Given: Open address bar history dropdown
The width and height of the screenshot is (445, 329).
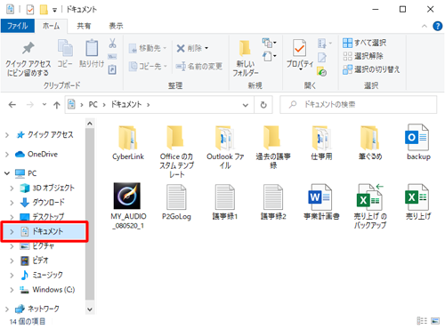Looking at the screenshot, I should [x=246, y=105].
